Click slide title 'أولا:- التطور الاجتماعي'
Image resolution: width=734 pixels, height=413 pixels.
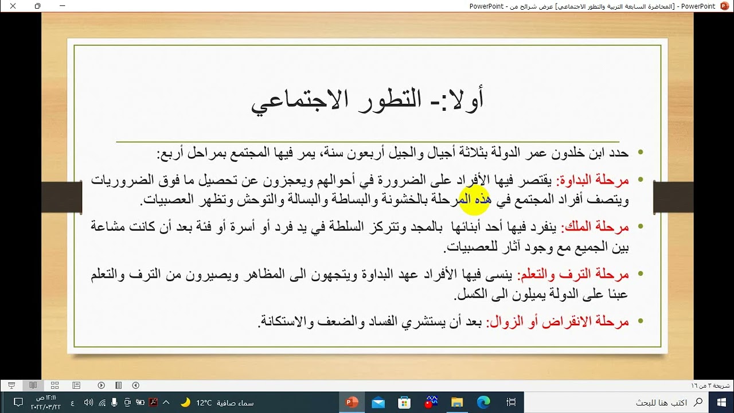point(368,100)
